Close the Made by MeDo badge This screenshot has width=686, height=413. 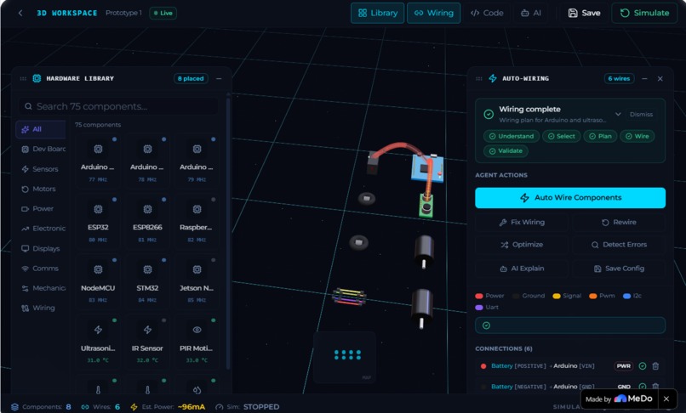[x=666, y=399]
